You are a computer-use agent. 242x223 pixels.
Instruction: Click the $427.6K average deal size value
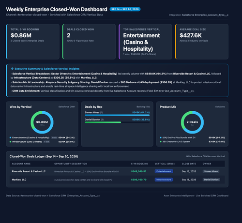191,35
